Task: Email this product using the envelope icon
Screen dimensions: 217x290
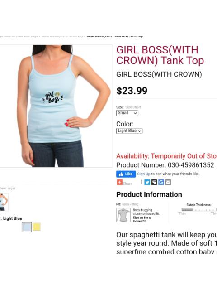Action: tap(168, 182)
